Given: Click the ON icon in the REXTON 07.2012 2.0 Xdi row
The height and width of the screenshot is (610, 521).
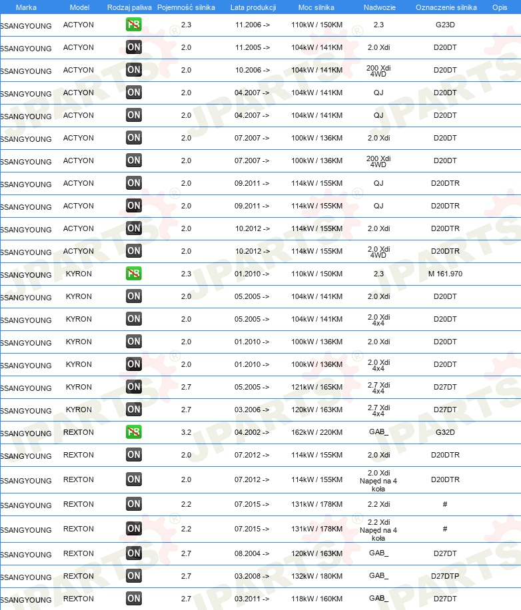Looking at the screenshot, I should click(133, 454).
